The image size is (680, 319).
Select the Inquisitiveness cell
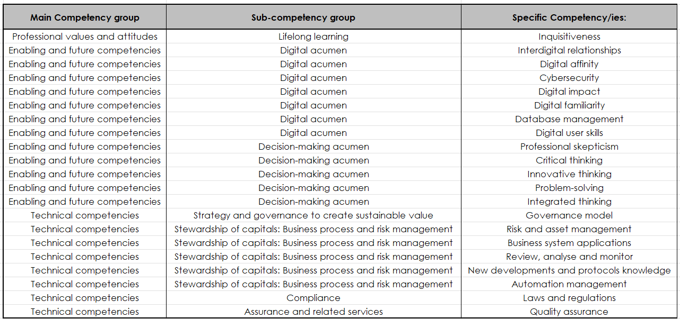[x=569, y=37]
